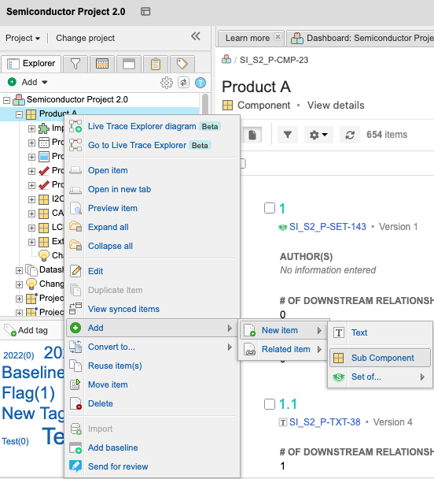Click the green plus Add icon in the context menu

75,328
